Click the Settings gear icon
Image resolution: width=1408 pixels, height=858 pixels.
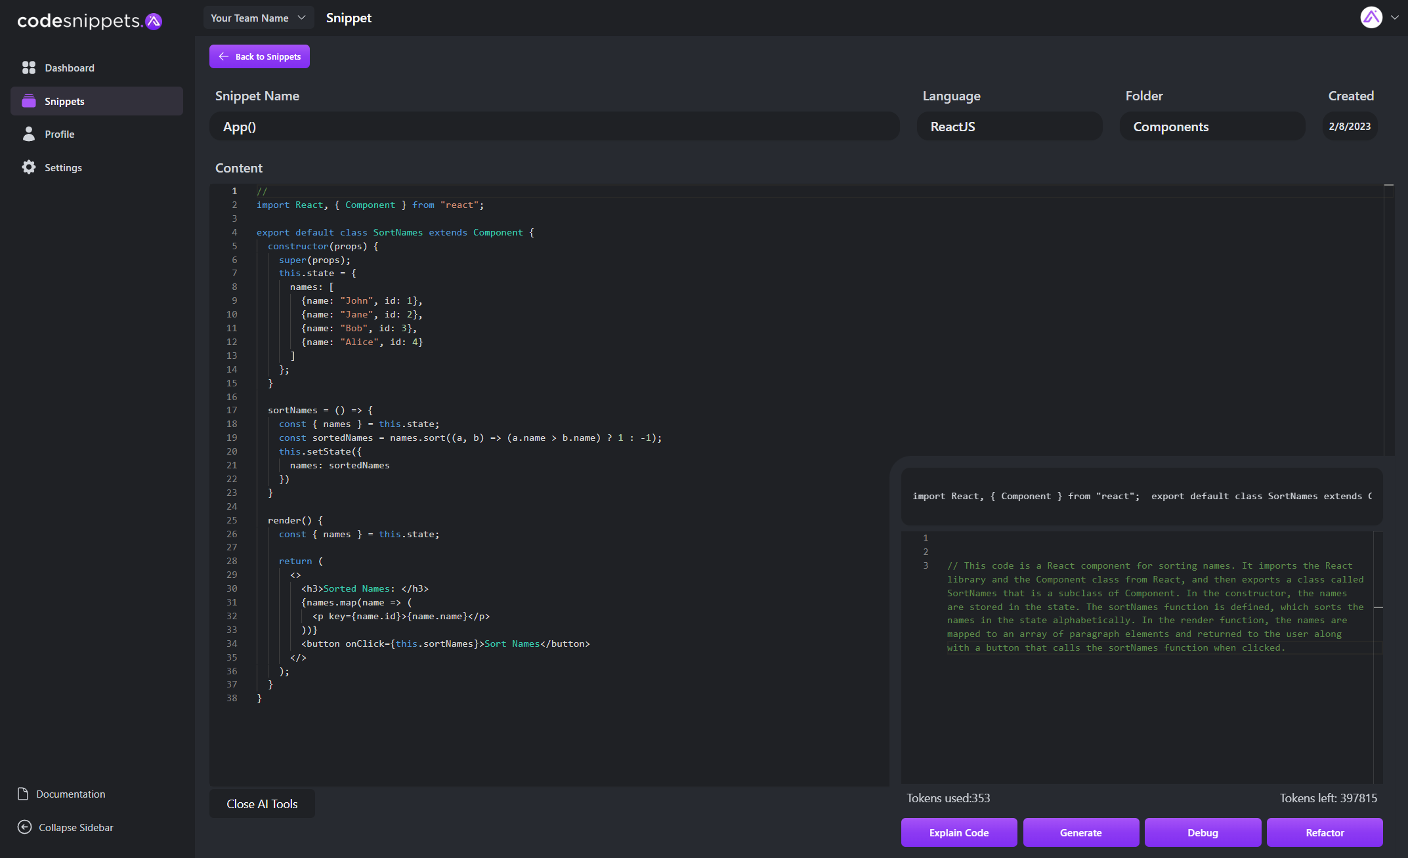click(29, 167)
